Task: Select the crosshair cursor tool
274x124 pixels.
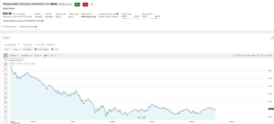Action: (x=5, y=60)
